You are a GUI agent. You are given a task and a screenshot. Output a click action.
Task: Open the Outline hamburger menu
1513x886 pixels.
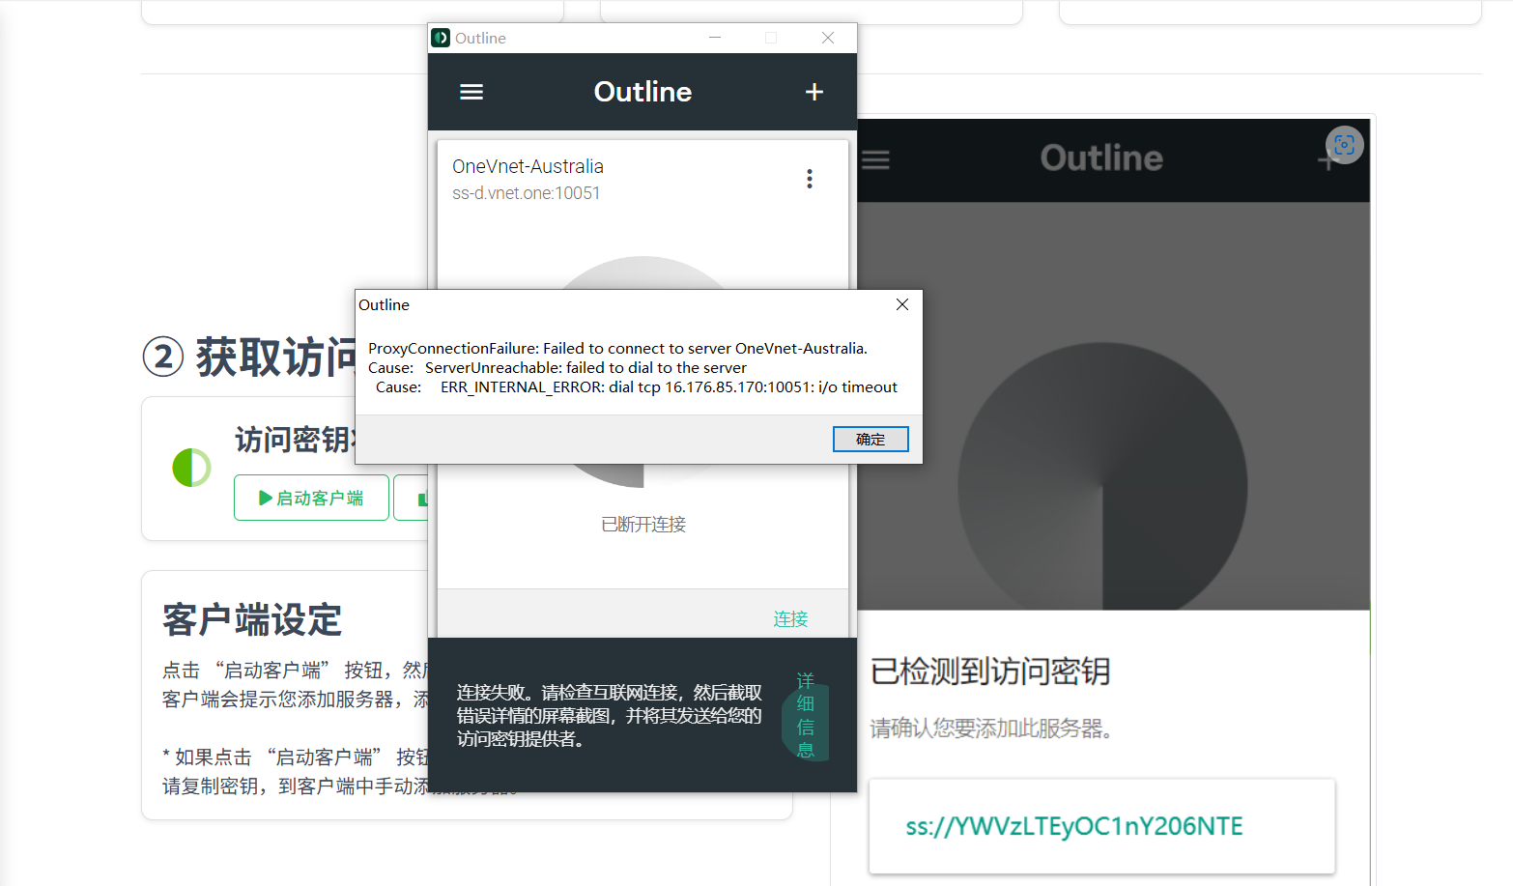tap(471, 92)
